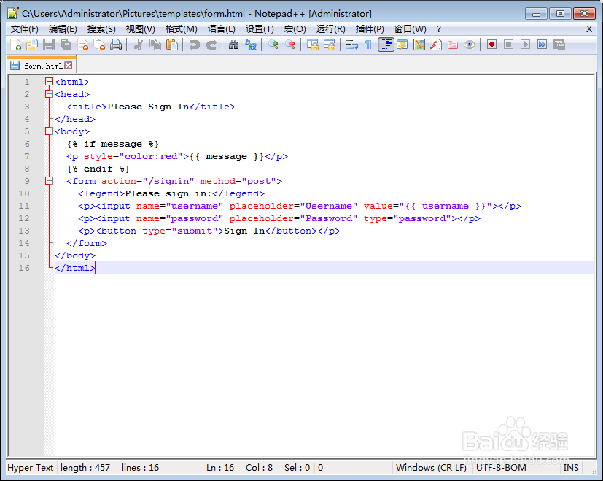Undo the last edit via the toolbar

point(194,45)
